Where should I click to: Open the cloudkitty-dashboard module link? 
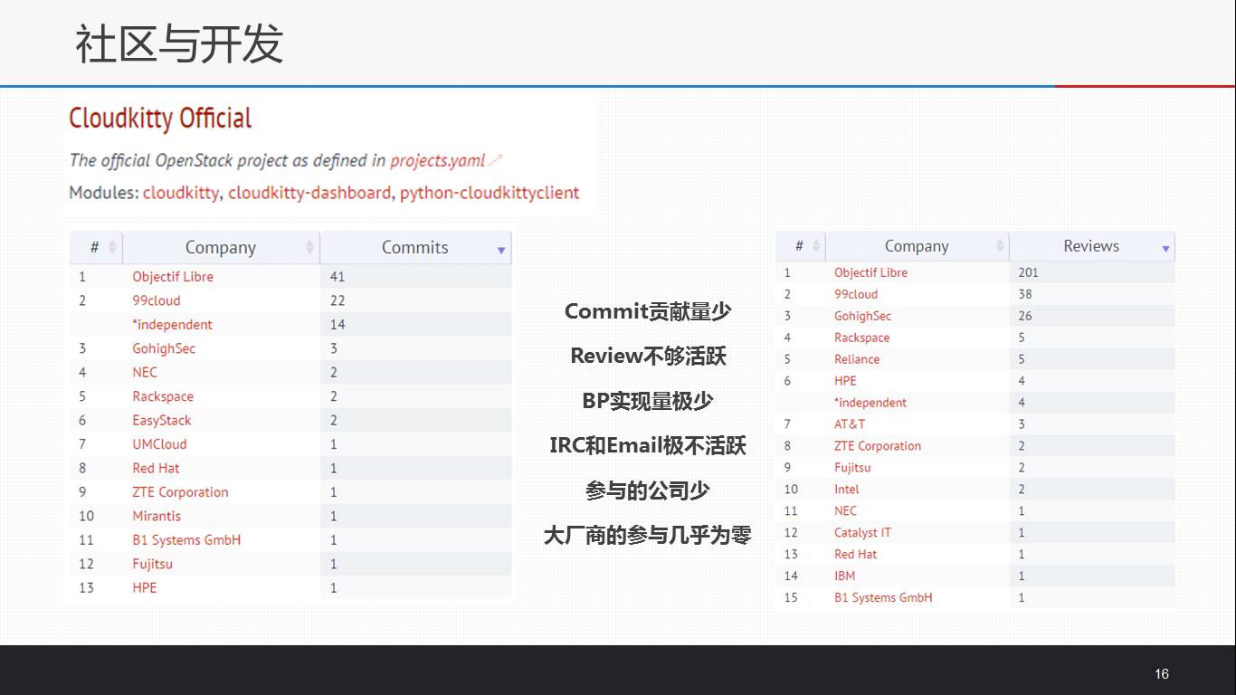(x=309, y=193)
